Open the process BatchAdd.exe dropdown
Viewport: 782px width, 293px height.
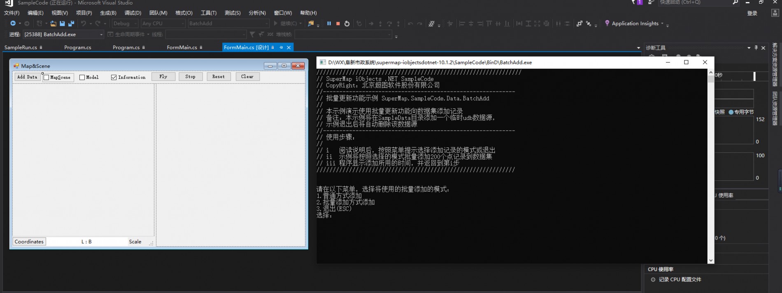point(63,35)
